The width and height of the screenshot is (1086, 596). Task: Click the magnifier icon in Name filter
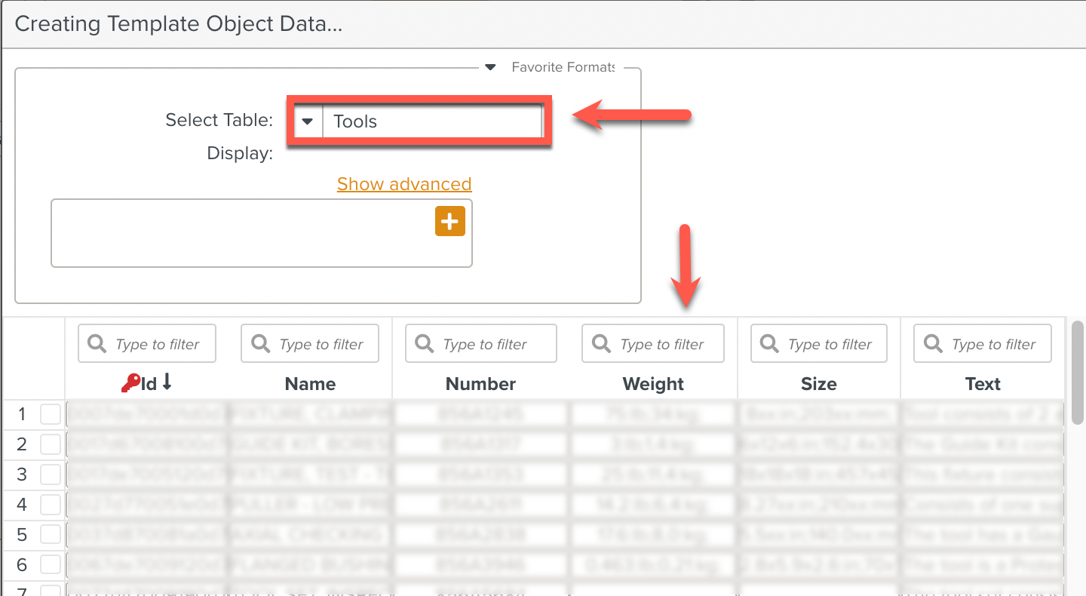[x=261, y=344]
